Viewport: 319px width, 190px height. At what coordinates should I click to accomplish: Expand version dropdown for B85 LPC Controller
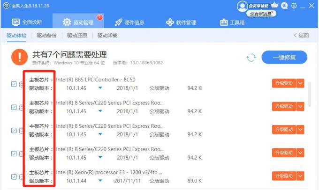(100, 88)
